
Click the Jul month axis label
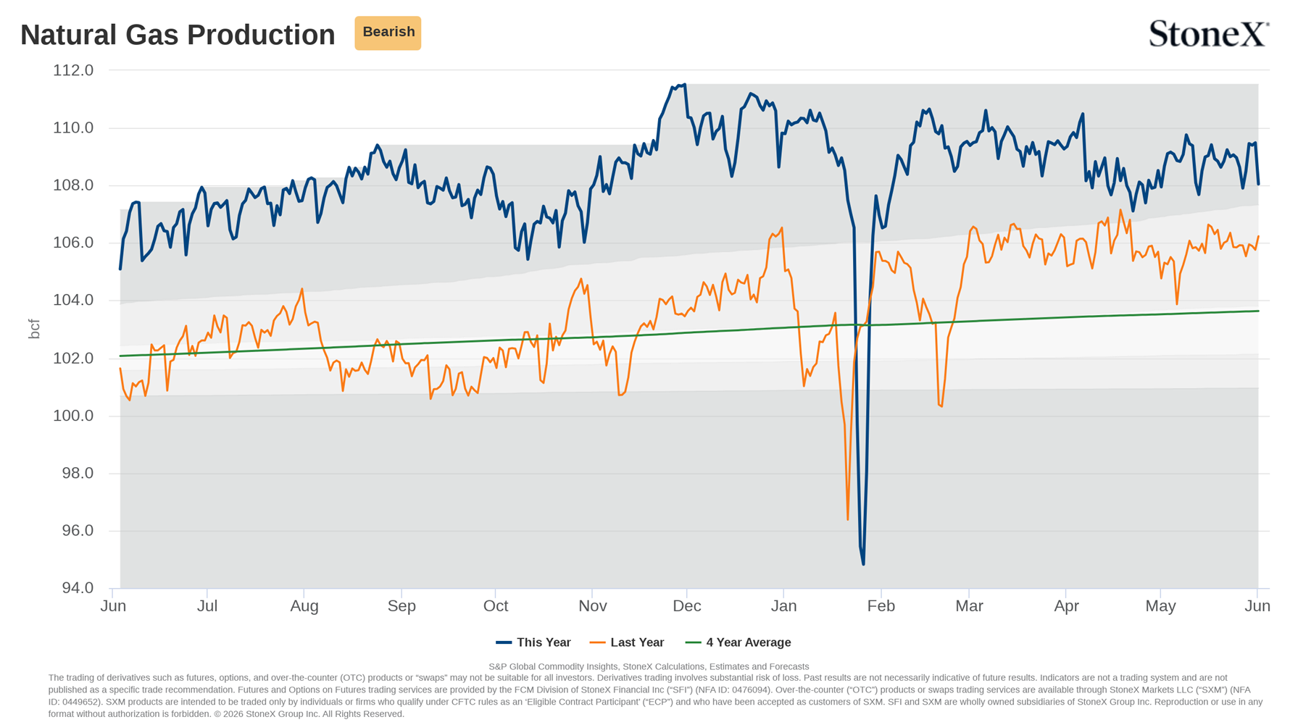pyautogui.click(x=207, y=606)
